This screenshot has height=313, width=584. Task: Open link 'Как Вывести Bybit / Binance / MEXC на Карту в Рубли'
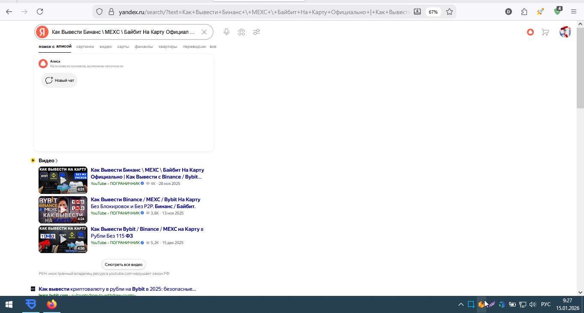click(x=147, y=232)
